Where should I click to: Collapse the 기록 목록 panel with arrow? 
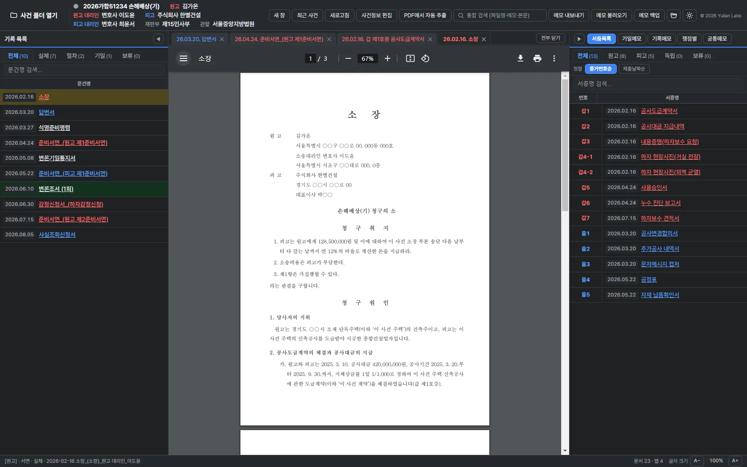(158, 39)
